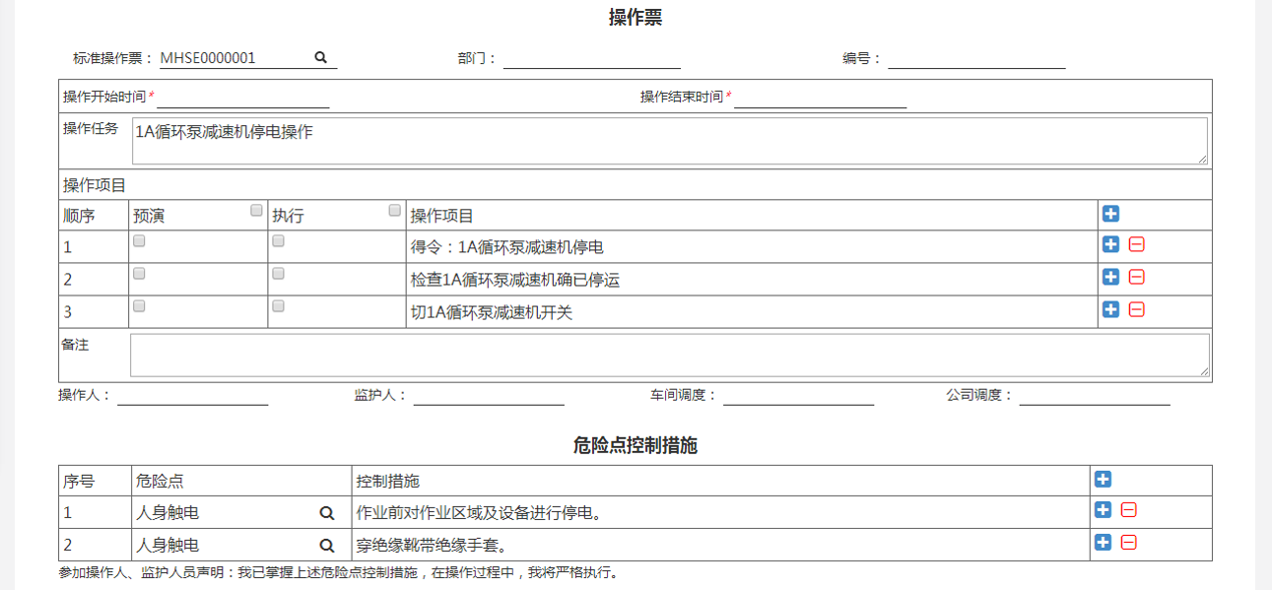Click the 操作结束时间 input field

pyautogui.click(x=820, y=98)
